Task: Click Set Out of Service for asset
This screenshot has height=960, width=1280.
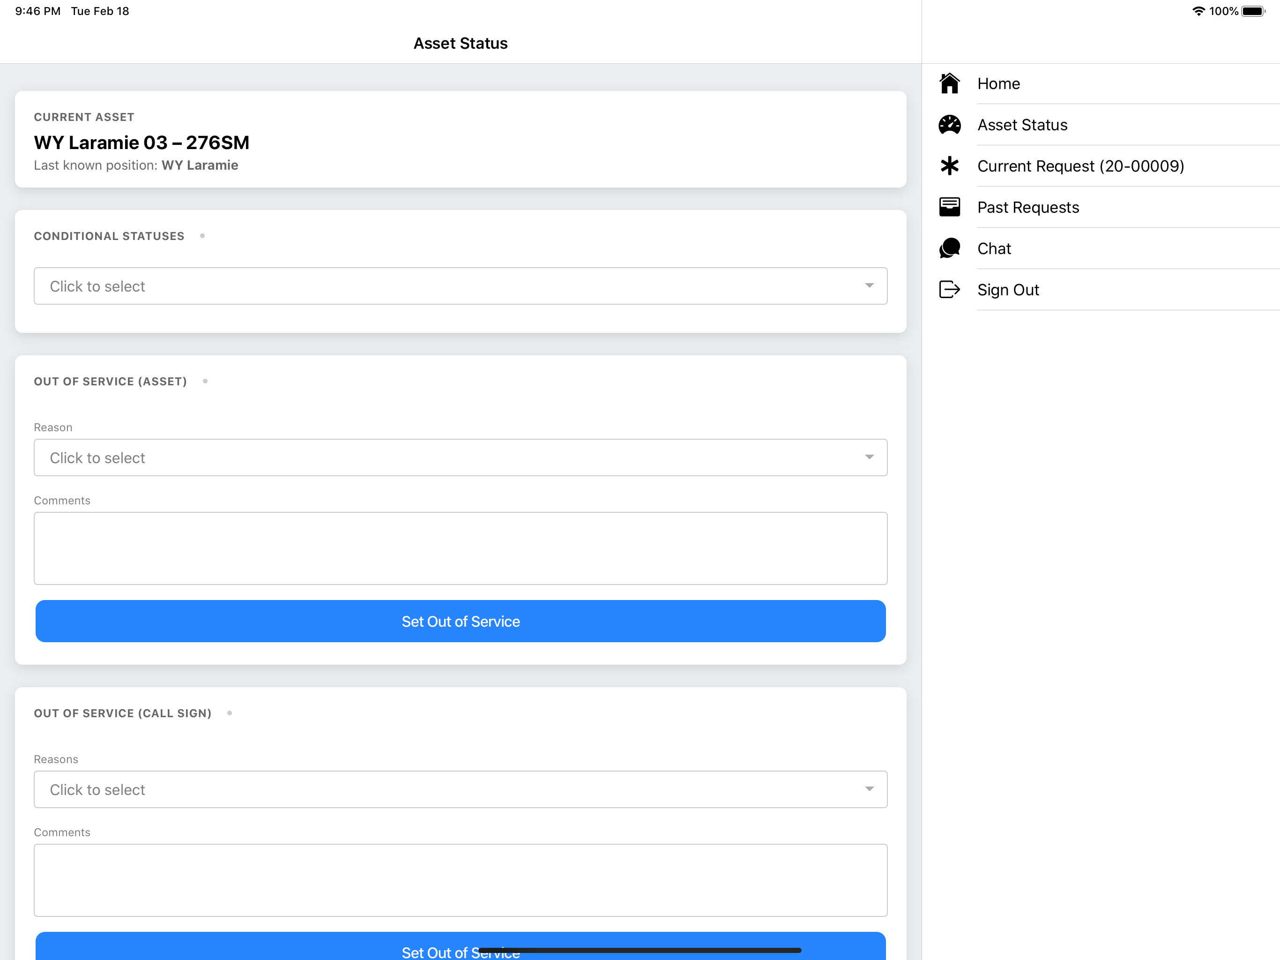Action: point(460,621)
